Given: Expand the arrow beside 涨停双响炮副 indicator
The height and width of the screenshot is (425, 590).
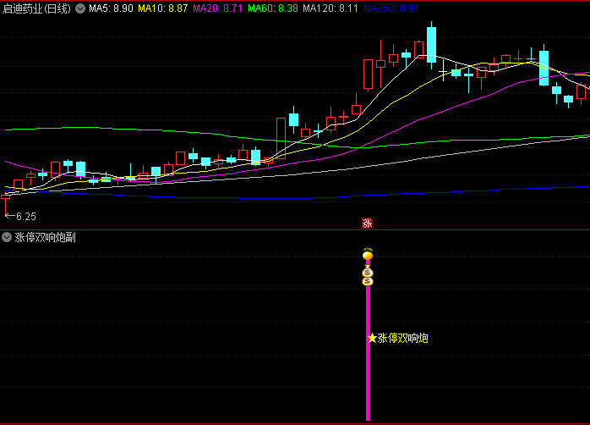Looking at the screenshot, I should 8,238.
